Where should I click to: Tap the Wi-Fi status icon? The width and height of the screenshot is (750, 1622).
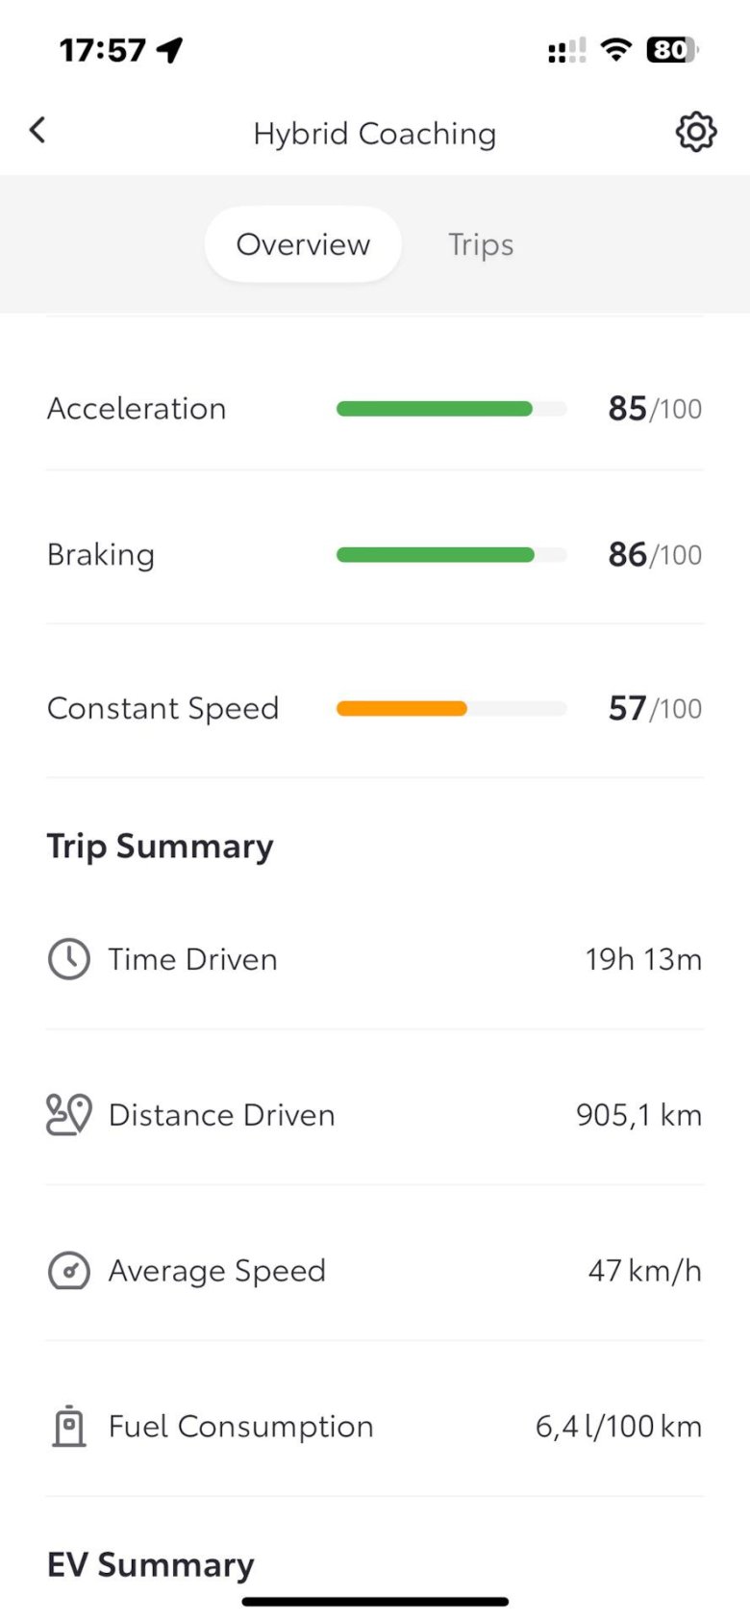pyautogui.click(x=615, y=49)
